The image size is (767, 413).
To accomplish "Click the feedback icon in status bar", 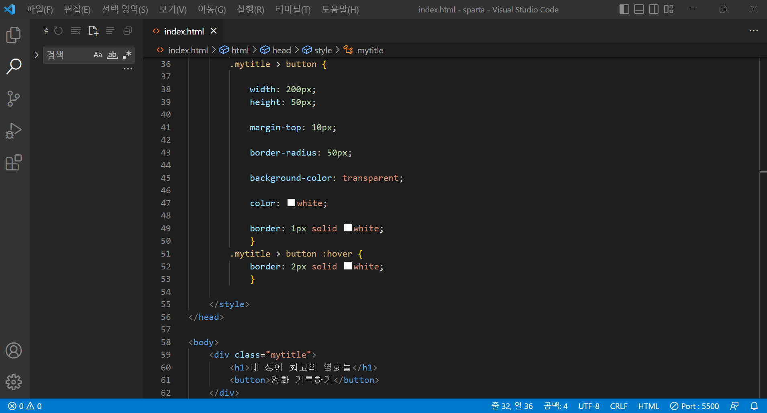I will pyautogui.click(x=734, y=406).
